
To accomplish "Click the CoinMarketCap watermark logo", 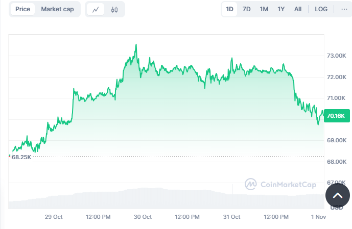I will [x=279, y=184].
